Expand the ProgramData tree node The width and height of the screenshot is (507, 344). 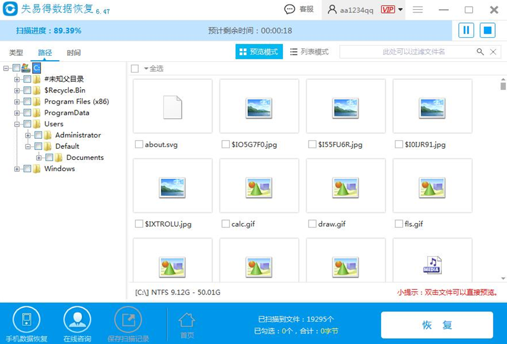tap(17, 113)
